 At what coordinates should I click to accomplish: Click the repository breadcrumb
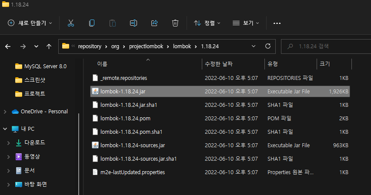[x=90, y=46]
